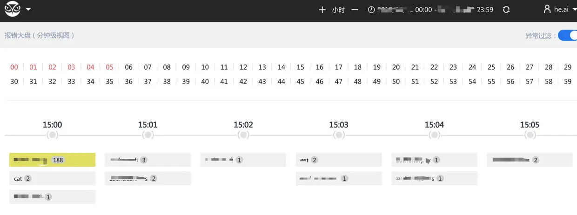Click the clock icon before date range
Image resolution: width=577 pixels, height=215 pixels.
371,10
